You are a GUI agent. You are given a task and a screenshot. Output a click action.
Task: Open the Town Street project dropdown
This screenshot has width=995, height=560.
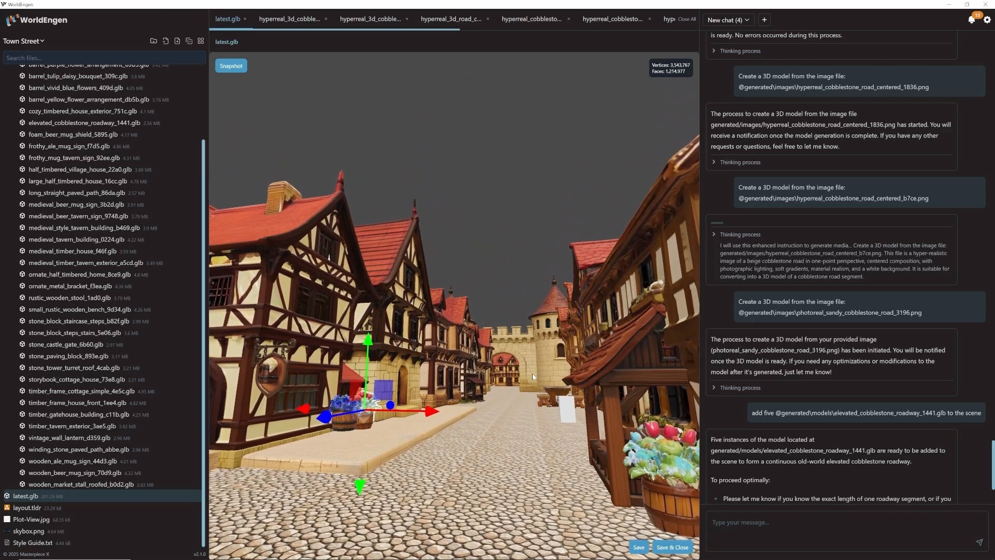[24, 41]
